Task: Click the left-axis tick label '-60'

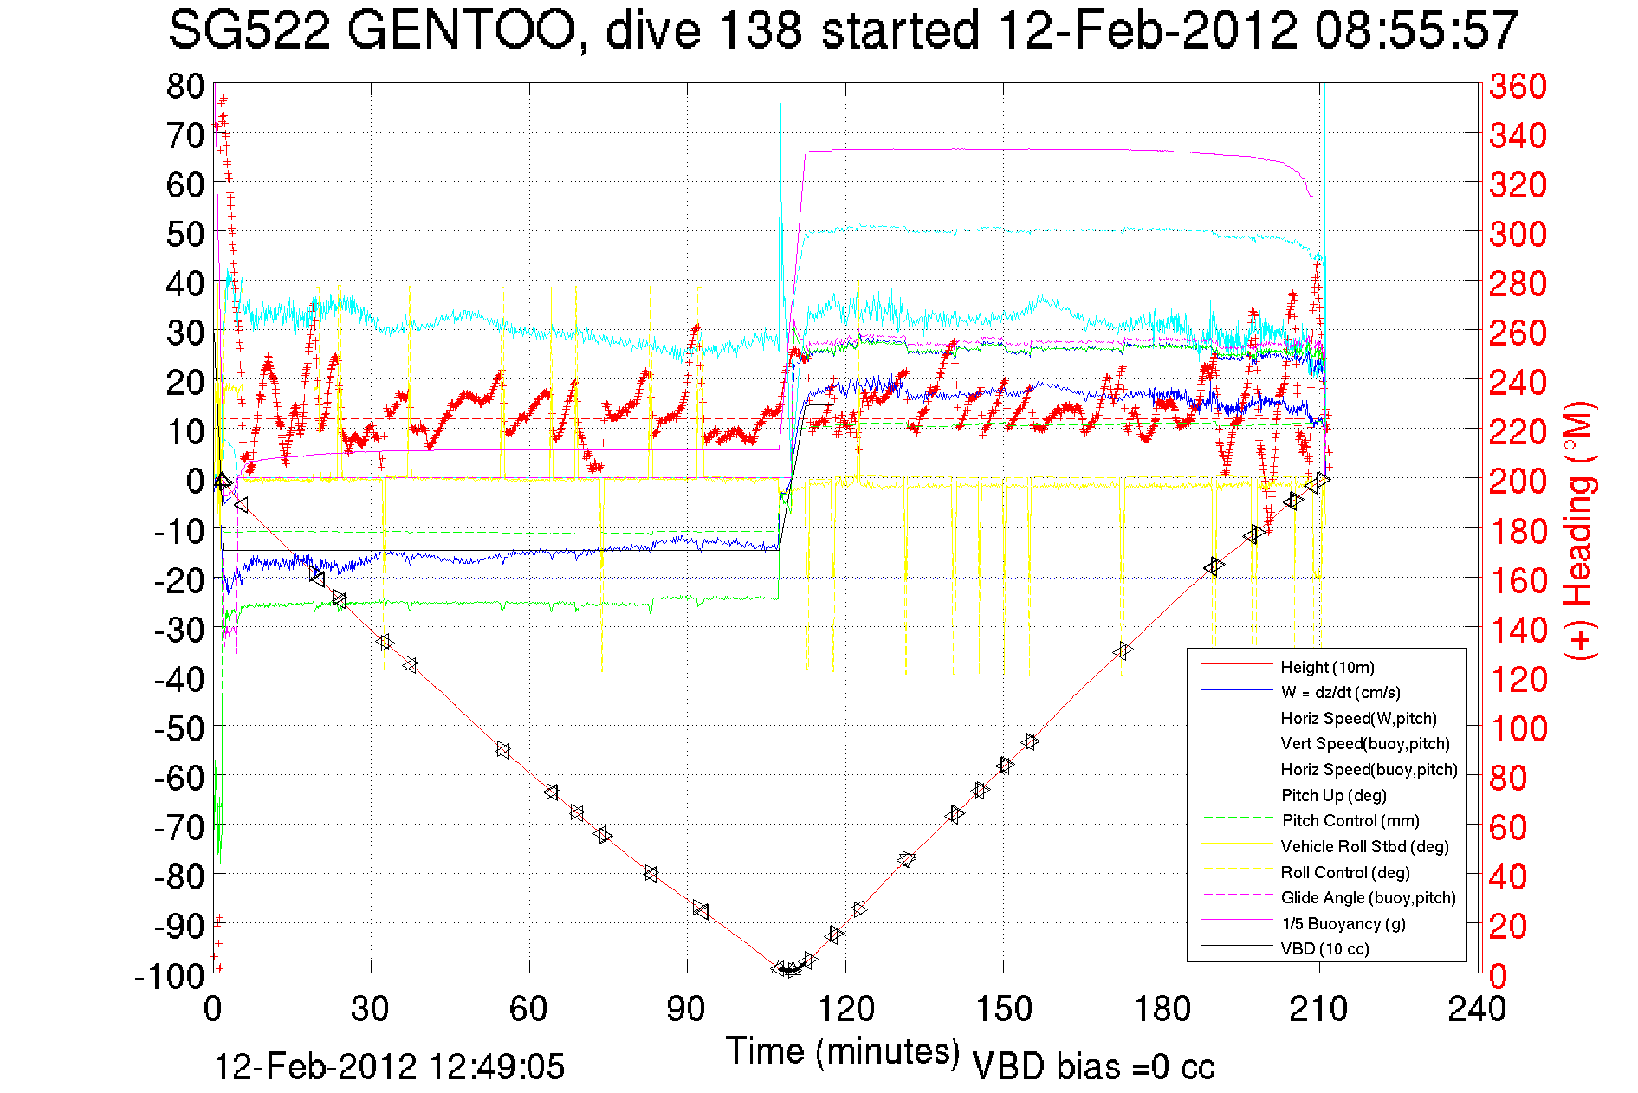Action: [178, 778]
